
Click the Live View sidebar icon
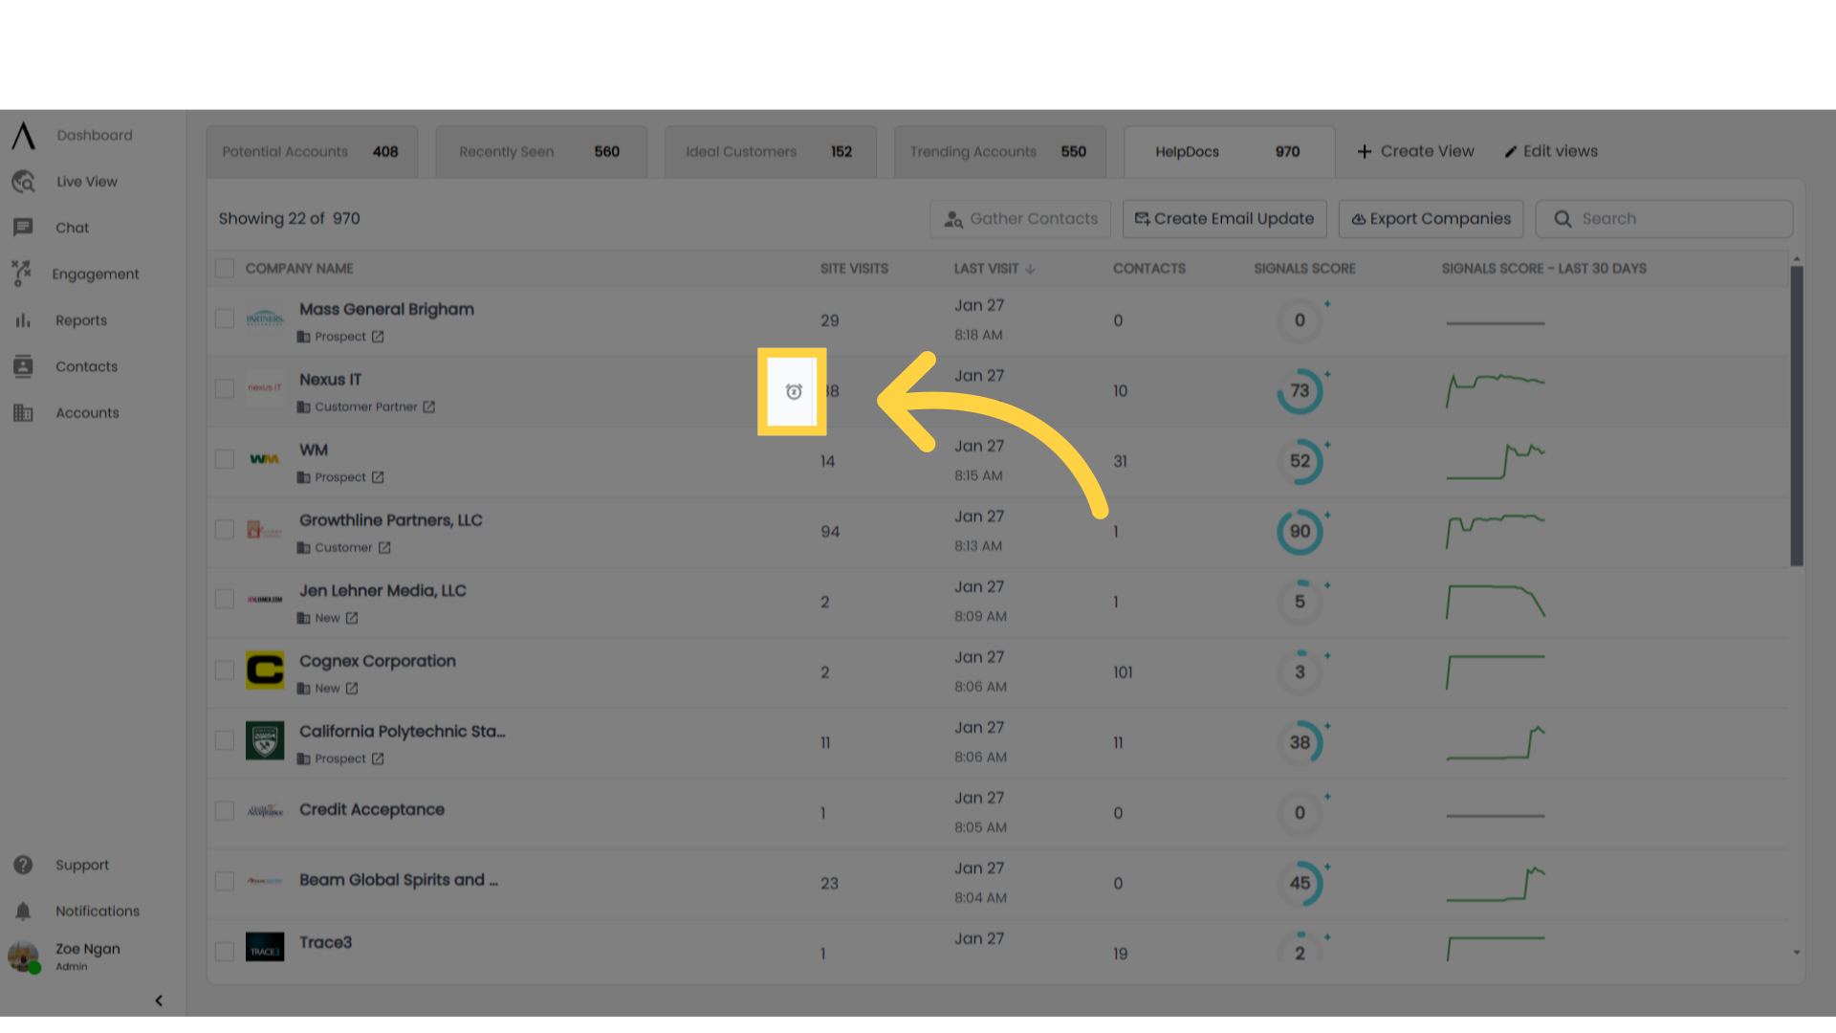(23, 182)
